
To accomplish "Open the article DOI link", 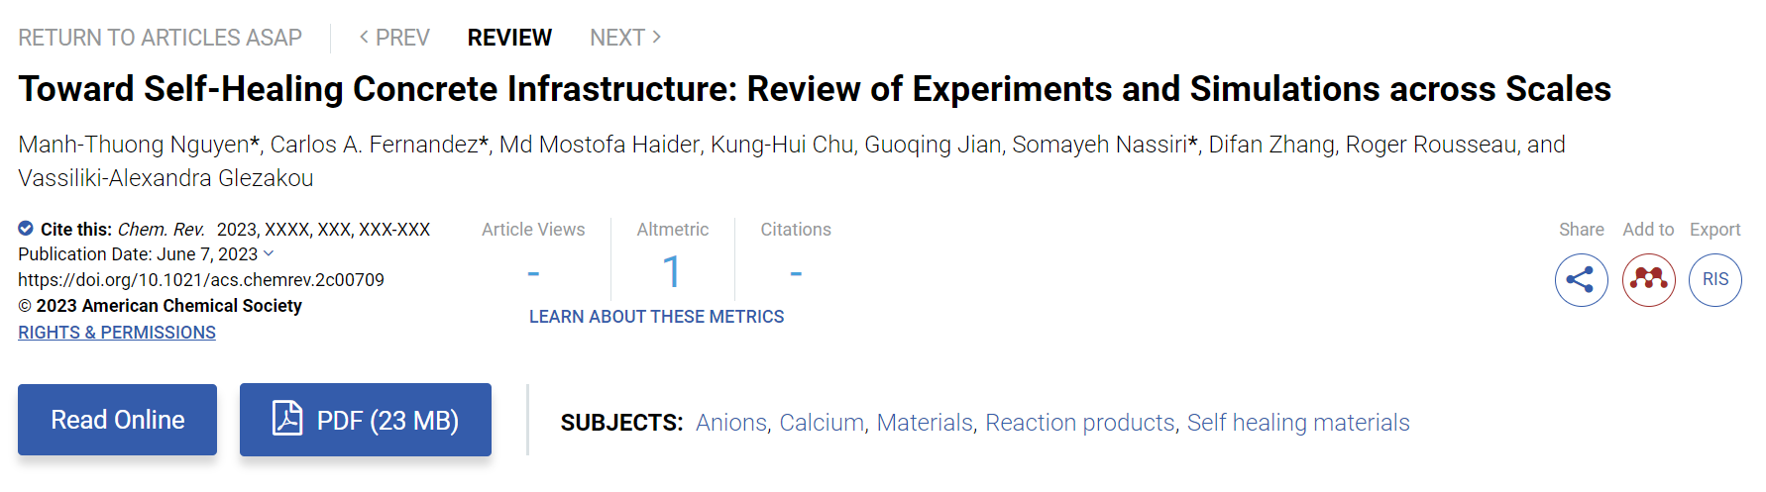I will pyautogui.click(x=201, y=280).
